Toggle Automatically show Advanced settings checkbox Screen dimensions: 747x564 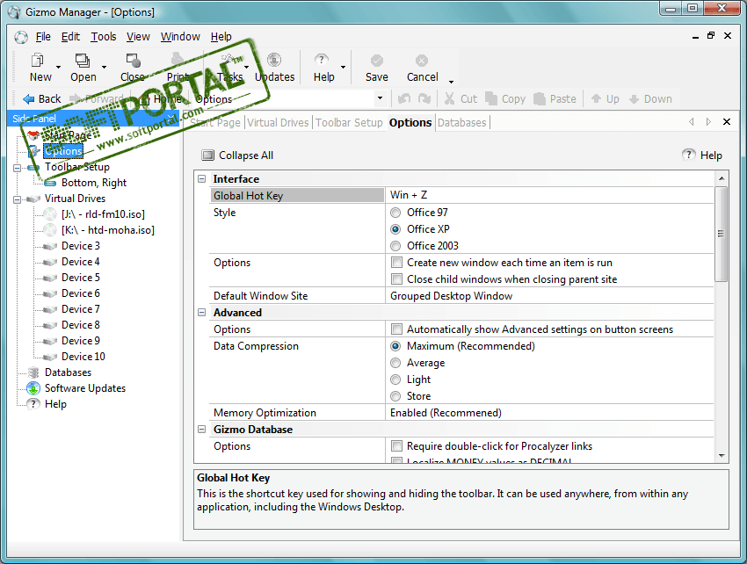pyautogui.click(x=395, y=329)
